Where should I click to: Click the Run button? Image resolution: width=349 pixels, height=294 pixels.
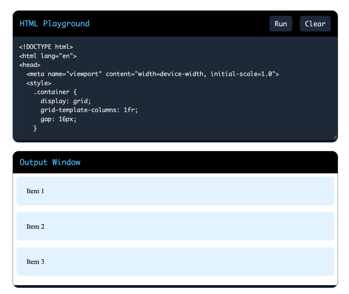pyautogui.click(x=281, y=24)
